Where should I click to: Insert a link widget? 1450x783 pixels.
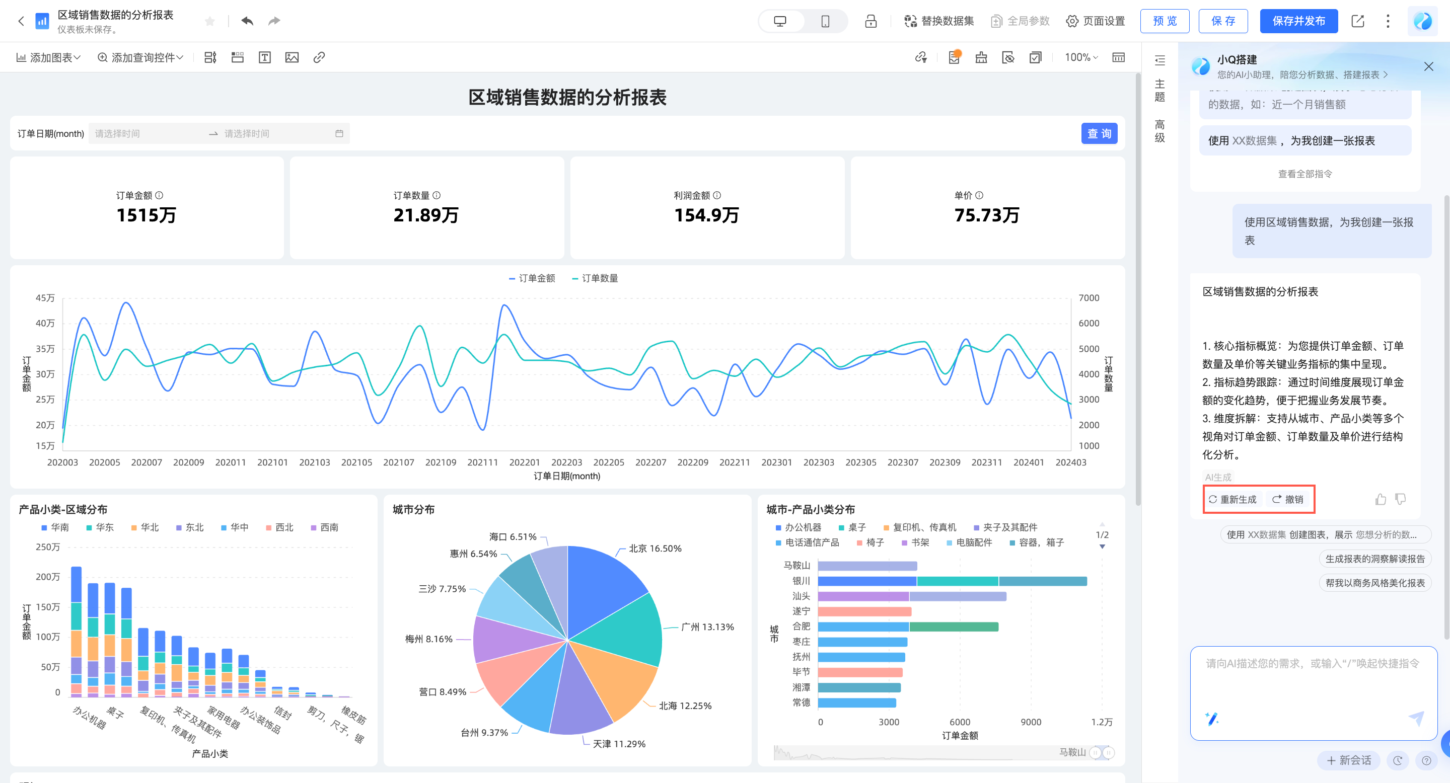pos(319,57)
